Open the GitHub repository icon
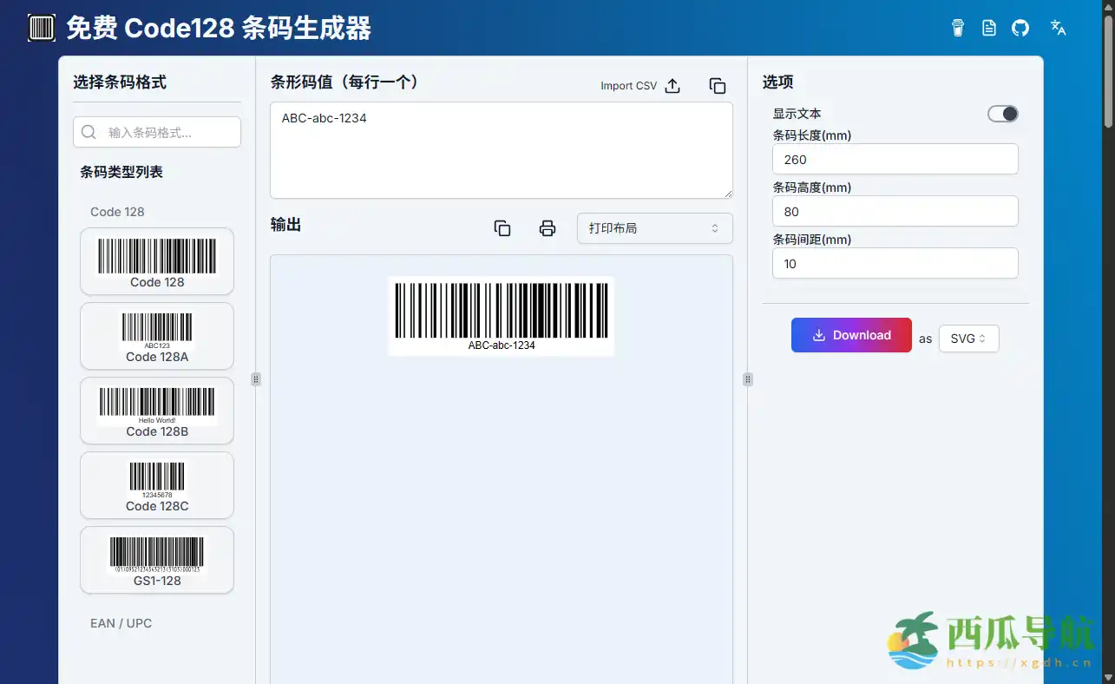 click(x=1020, y=28)
